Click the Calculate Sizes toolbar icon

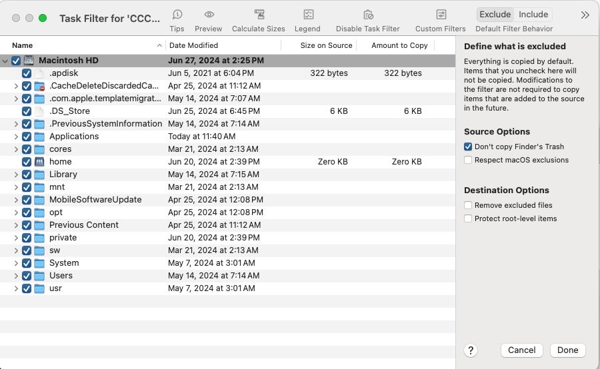click(259, 15)
